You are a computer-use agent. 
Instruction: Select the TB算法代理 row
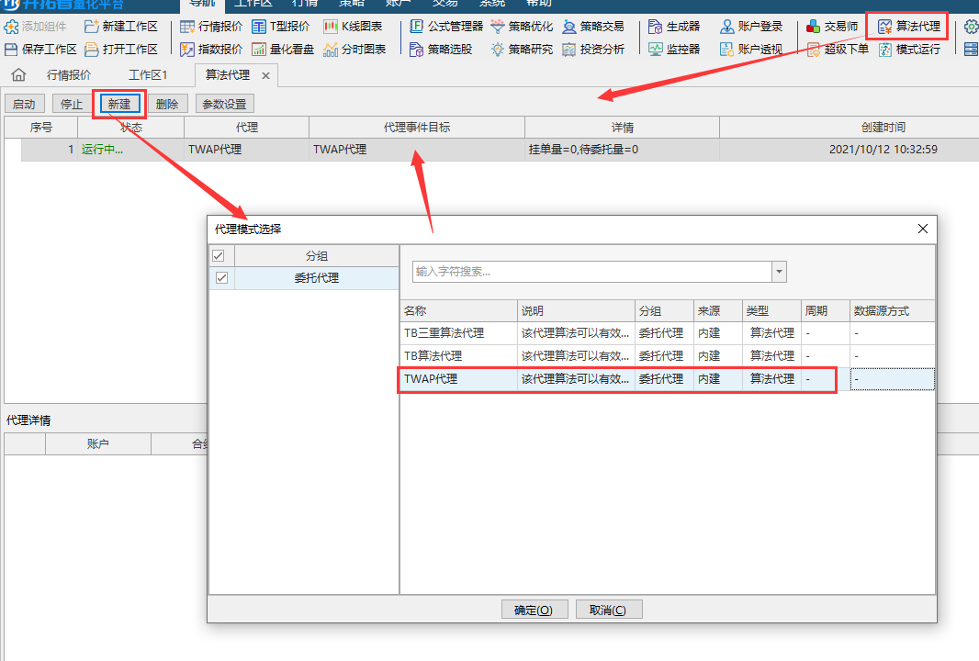click(667, 356)
